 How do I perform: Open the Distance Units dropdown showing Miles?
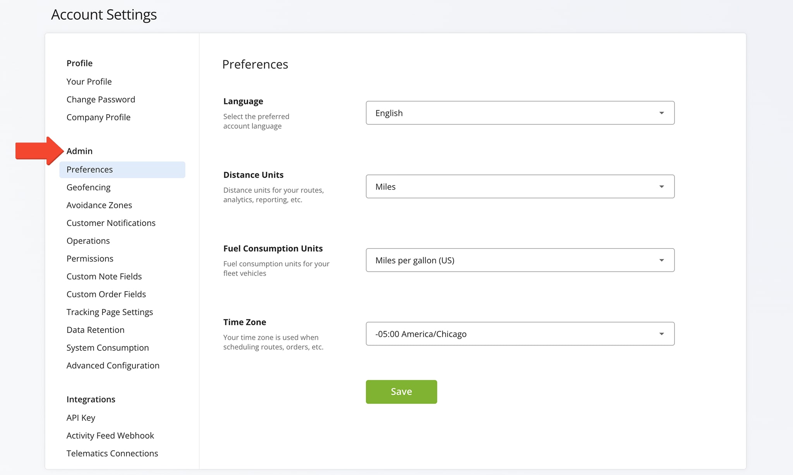pyautogui.click(x=520, y=186)
